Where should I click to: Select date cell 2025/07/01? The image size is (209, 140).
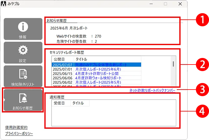(x=62, y=69)
